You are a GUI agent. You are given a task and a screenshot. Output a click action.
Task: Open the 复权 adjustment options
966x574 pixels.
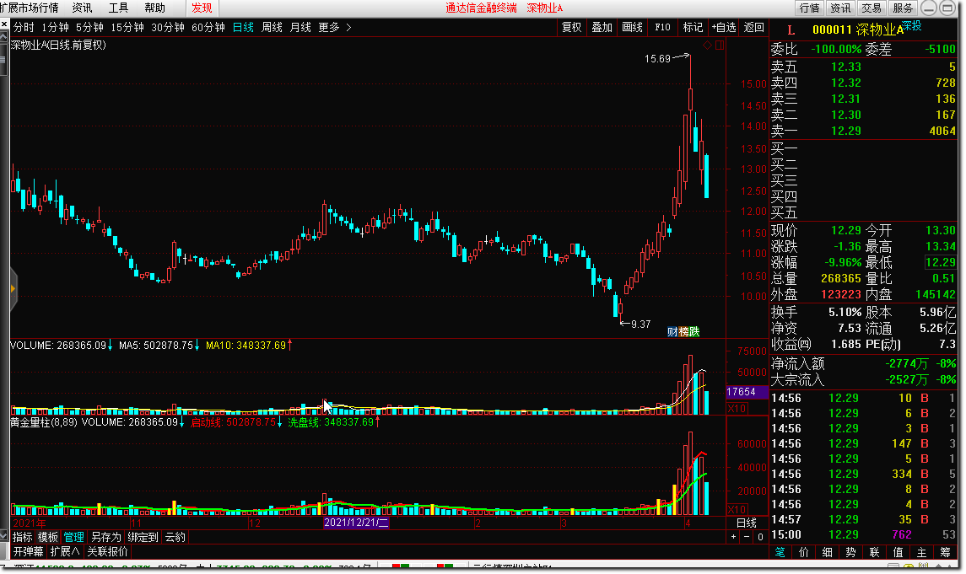coord(572,27)
